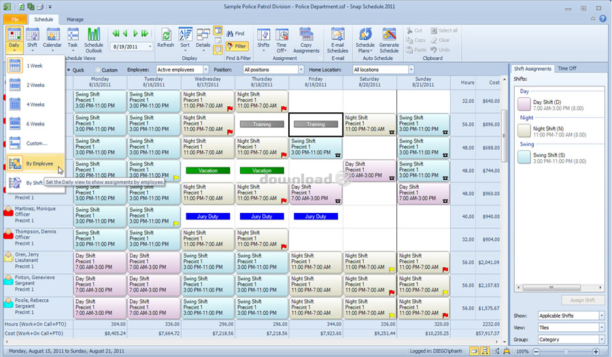Screen dimensions: 612x357
Task: Open the Employee Active employees dropdown
Action: [x=205, y=69]
